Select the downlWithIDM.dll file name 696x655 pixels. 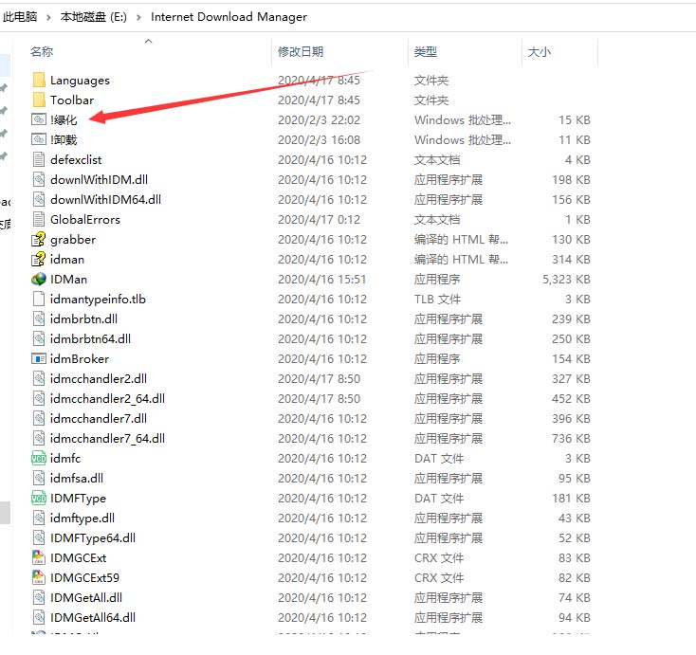coord(99,180)
